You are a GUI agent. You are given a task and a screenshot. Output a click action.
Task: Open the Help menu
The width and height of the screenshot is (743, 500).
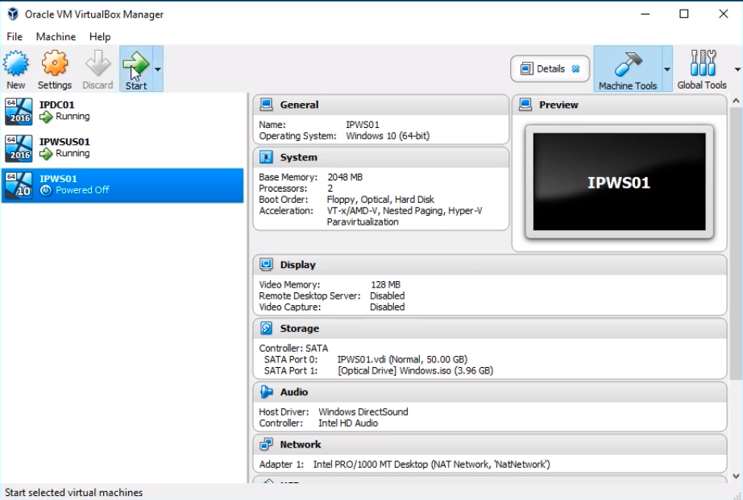[100, 36]
